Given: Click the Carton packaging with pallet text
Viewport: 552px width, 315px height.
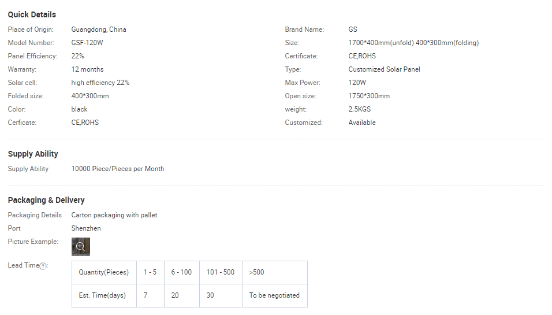Looking at the screenshot, I should [114, 215].
